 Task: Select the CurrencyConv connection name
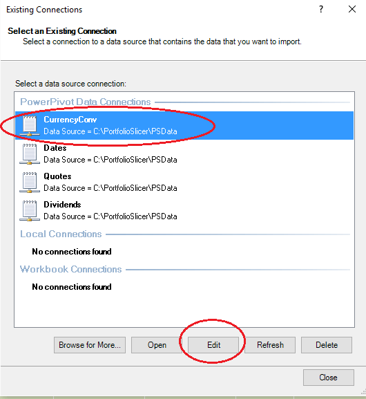coord(70,120)
